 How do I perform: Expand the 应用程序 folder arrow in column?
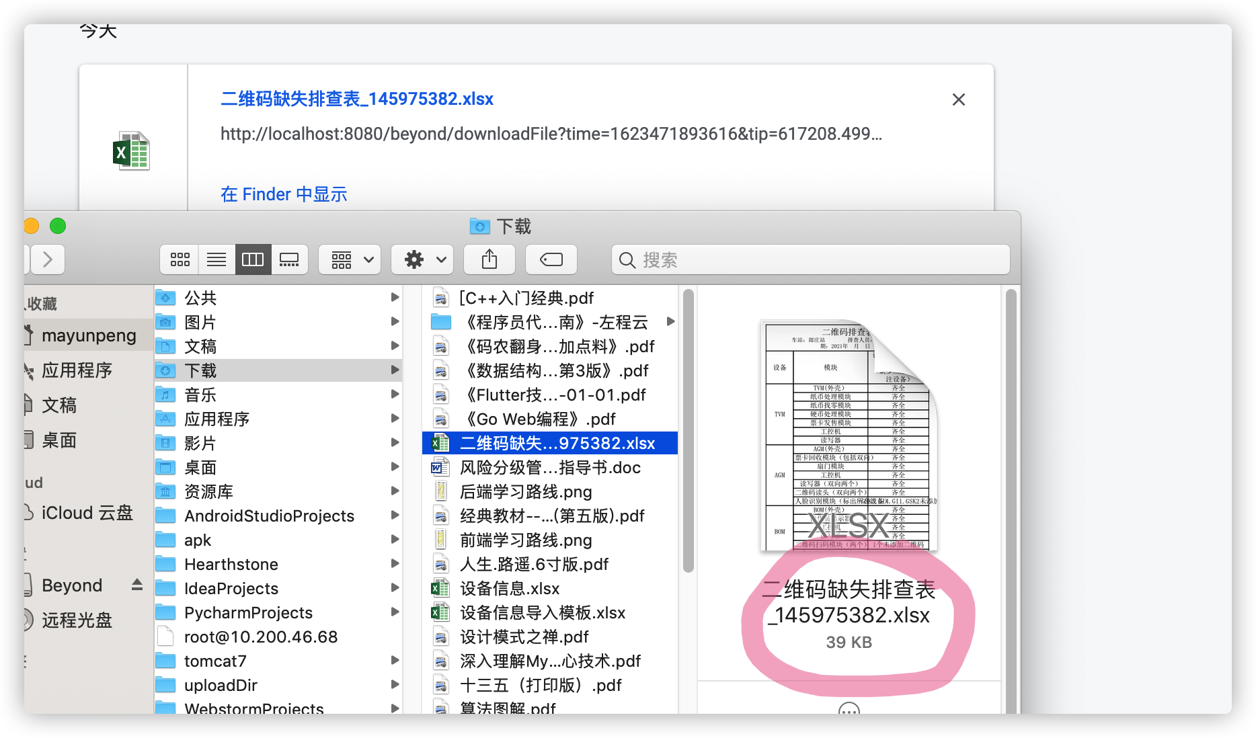click(395, 418)
